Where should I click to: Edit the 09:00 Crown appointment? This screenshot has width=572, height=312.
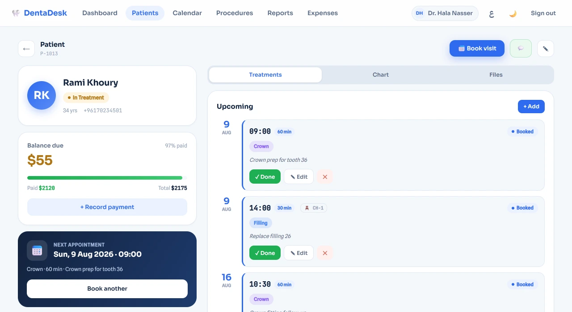tap(299, 177)
